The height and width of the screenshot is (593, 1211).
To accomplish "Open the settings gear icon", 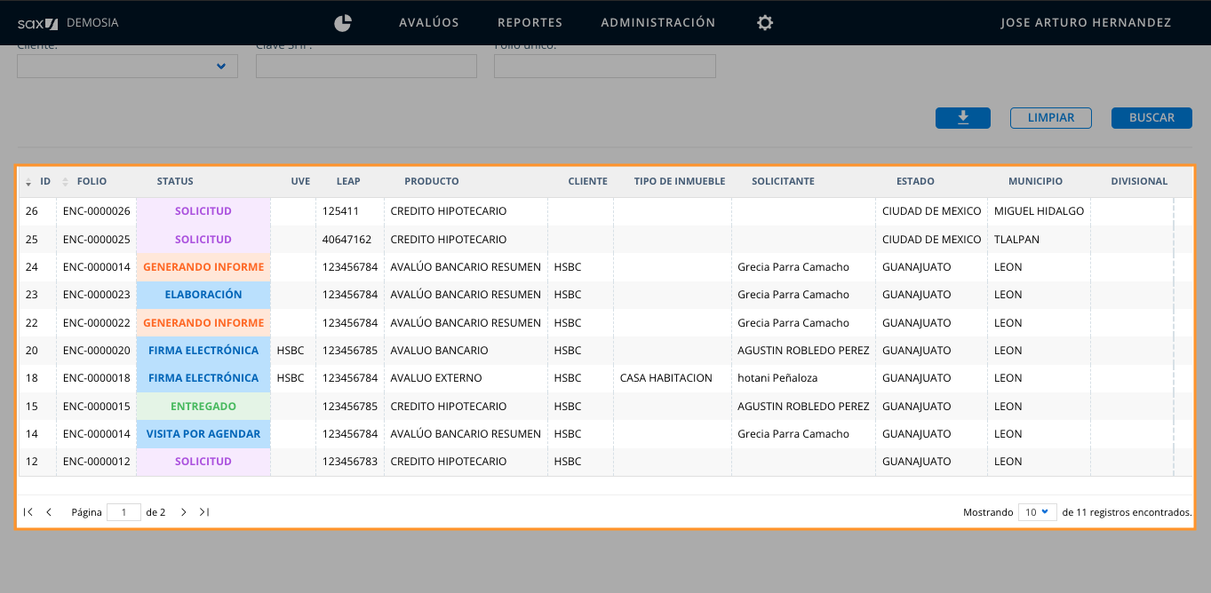I will 765,23.
